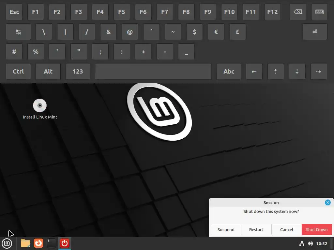Tap the space bar key
334x250 pixels.
coord(153,71)
